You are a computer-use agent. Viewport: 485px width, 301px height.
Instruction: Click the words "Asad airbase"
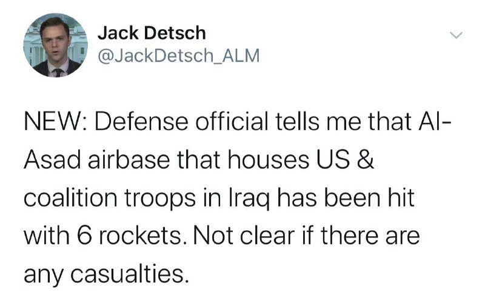pos(97,159)
